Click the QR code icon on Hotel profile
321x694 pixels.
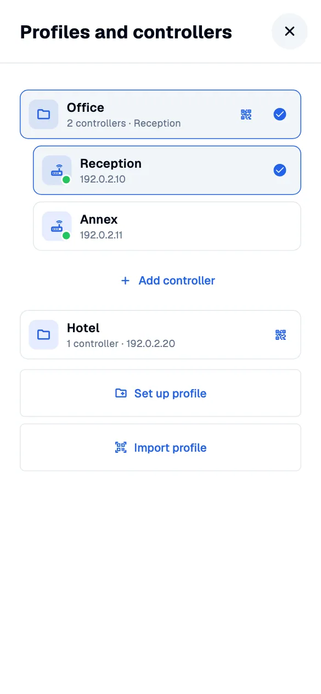280,335
